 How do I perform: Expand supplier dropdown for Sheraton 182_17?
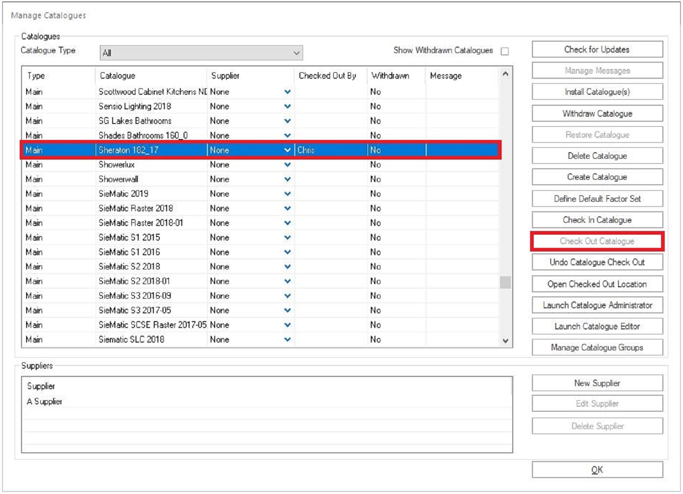(x=287, y=150)
